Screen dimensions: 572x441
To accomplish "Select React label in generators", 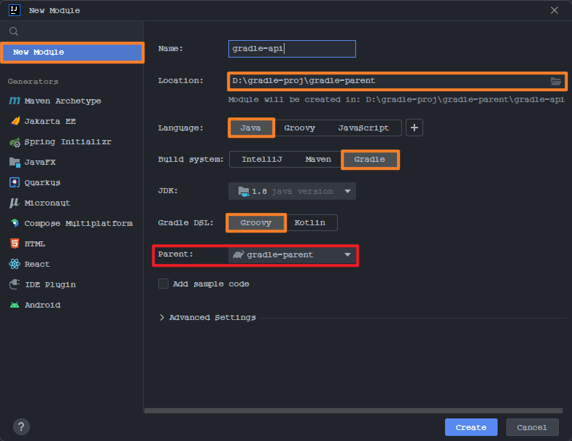I will click(x=36, y=264).
